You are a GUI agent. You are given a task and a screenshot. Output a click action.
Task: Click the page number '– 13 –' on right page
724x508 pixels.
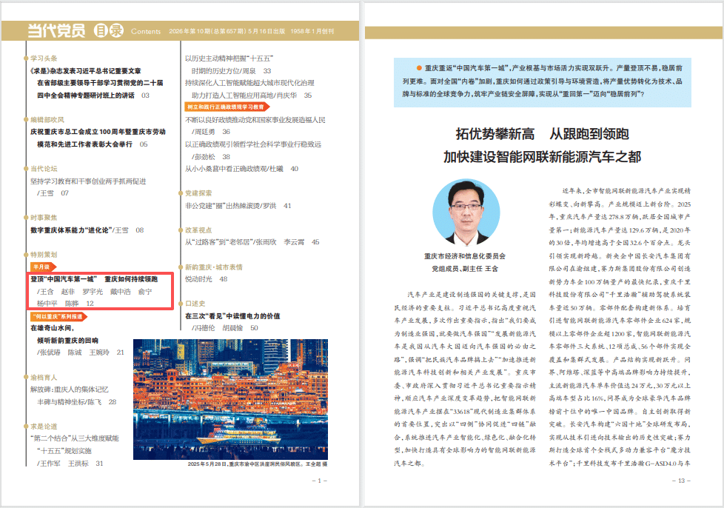(681, 481)
